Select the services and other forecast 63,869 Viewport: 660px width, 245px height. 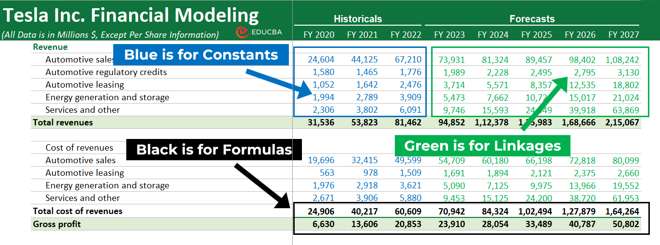(x=626, y=110)
